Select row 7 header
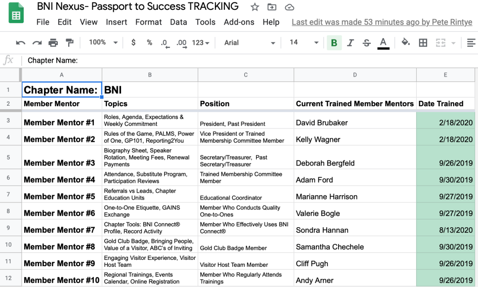Viewport: 478px width, 287px height. pyautogui.click(x=8, y=194)
